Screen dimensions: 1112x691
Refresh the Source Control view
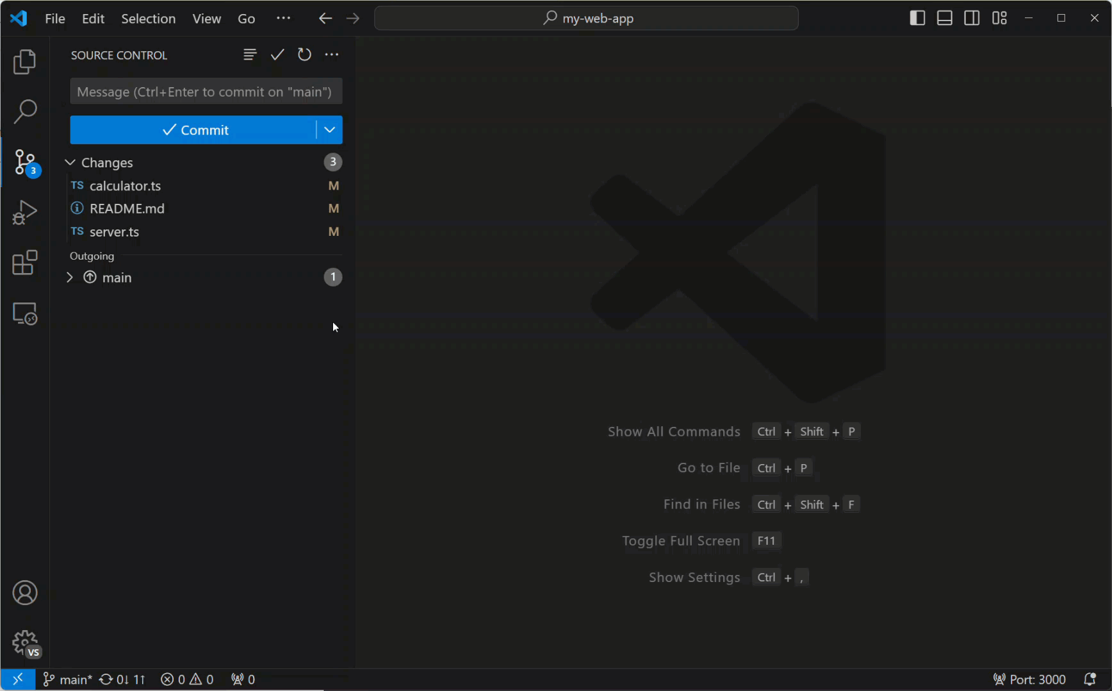tap(304, 54)
